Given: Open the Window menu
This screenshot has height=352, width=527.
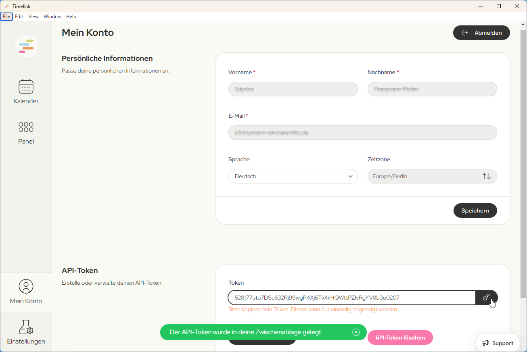Looking at the screenshot, I should (52, 17).
